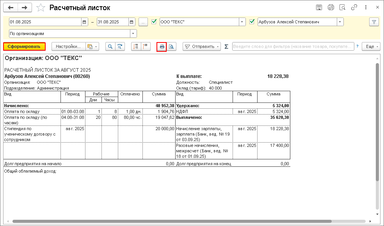Click the printer icon in the title bar

(331, 7)
